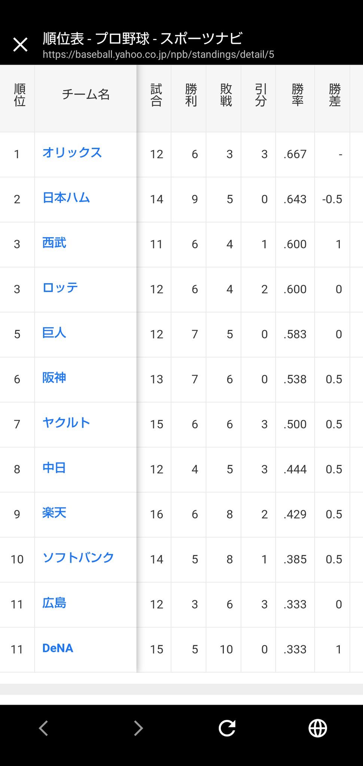Select the 西武 team link
363x766 pixels.
(x=54, y=243)
